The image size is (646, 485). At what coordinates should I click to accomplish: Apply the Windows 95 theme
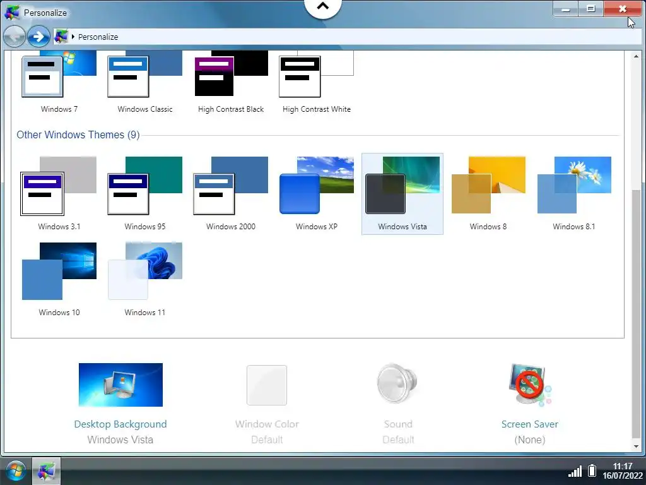[x=144, y=194]
